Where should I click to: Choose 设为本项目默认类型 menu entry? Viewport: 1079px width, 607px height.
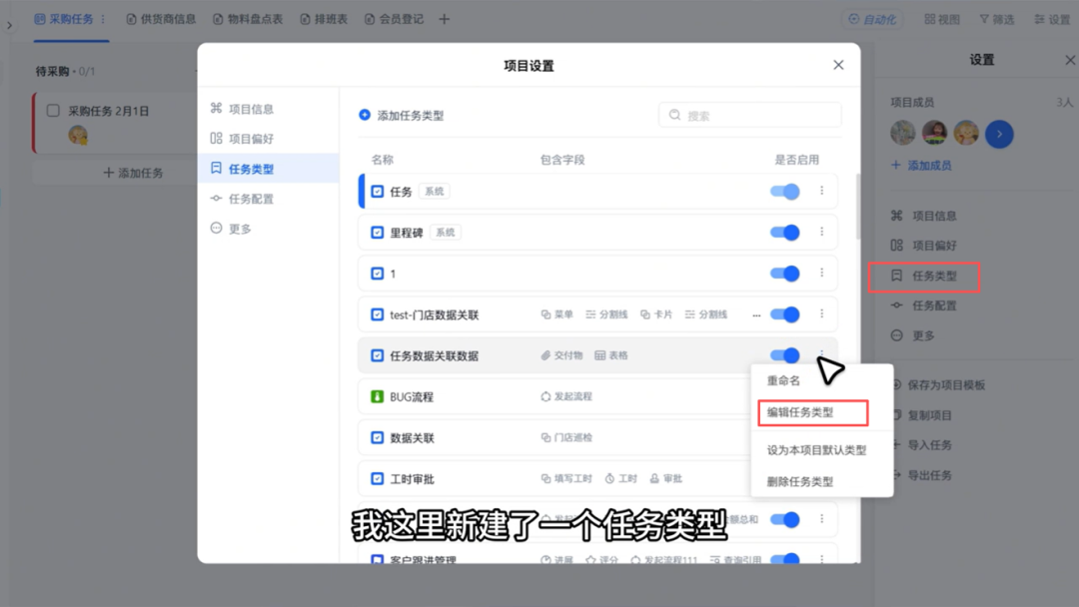(x=817, y=450)
